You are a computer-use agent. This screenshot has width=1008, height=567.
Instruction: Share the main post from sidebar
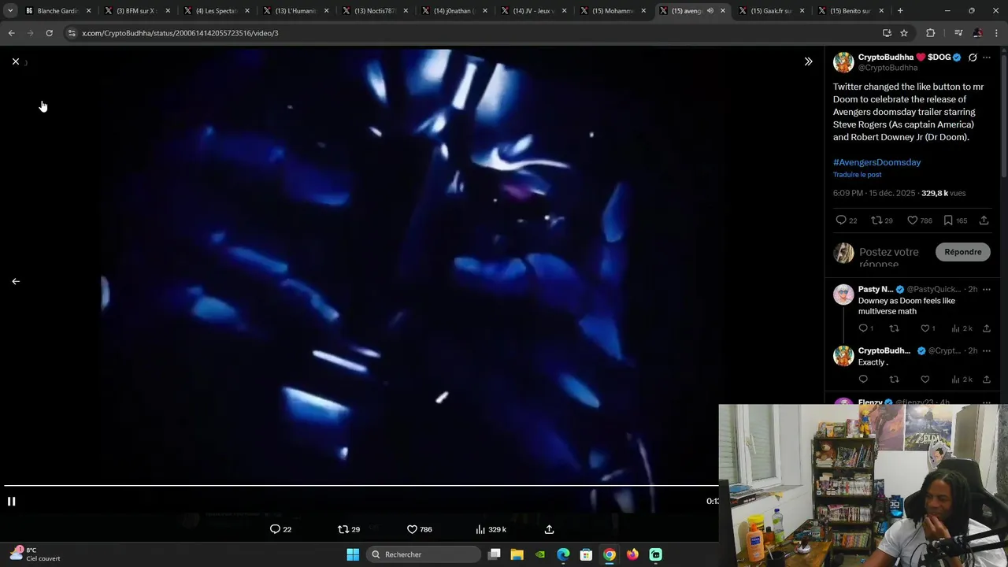984,220
